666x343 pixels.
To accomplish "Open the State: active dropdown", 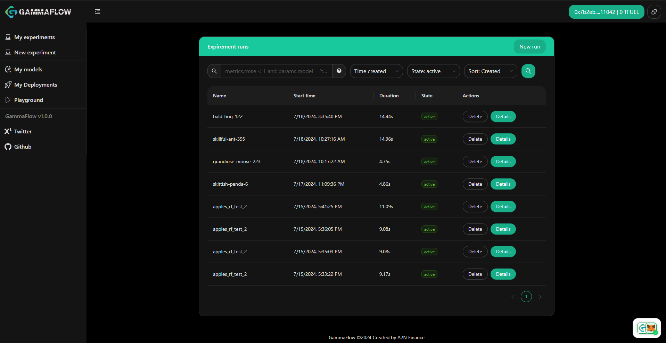I will pyautogui.click(x=433, y=71).
